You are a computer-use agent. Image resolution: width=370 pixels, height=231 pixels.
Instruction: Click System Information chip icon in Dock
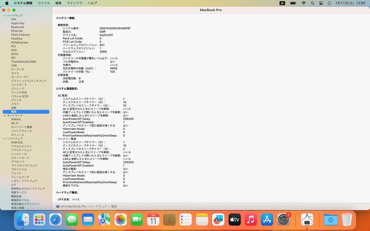[307, 220]
